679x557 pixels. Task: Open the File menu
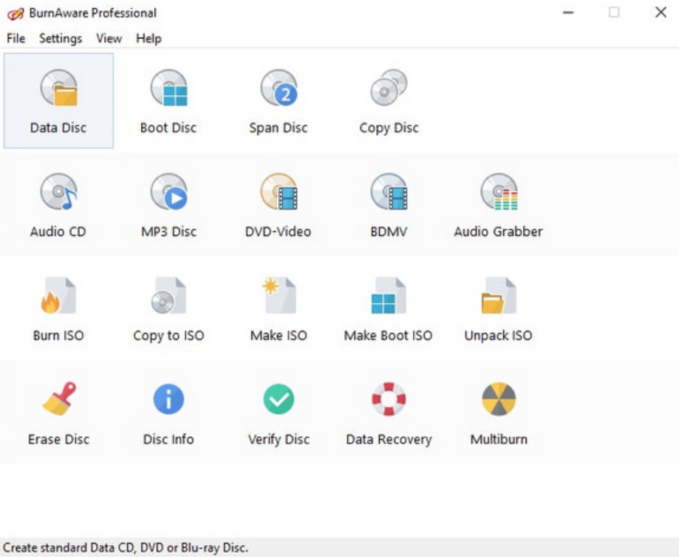16,38
